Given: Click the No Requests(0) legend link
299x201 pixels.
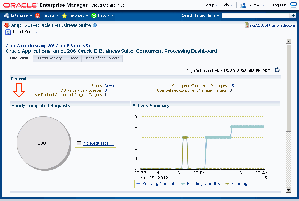Looking at the screenshot, I should click(x=98, y=143).
